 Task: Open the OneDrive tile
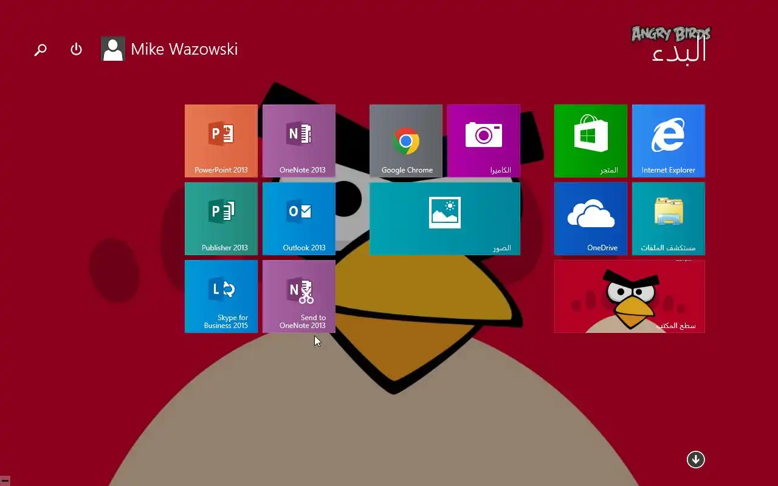point(591,219)
